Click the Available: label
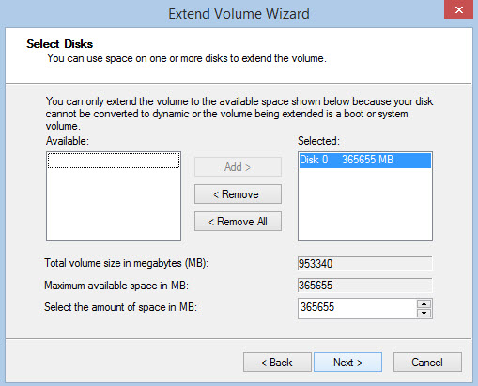This screenshot has height=386, width=478. click(x=68, y=141)
